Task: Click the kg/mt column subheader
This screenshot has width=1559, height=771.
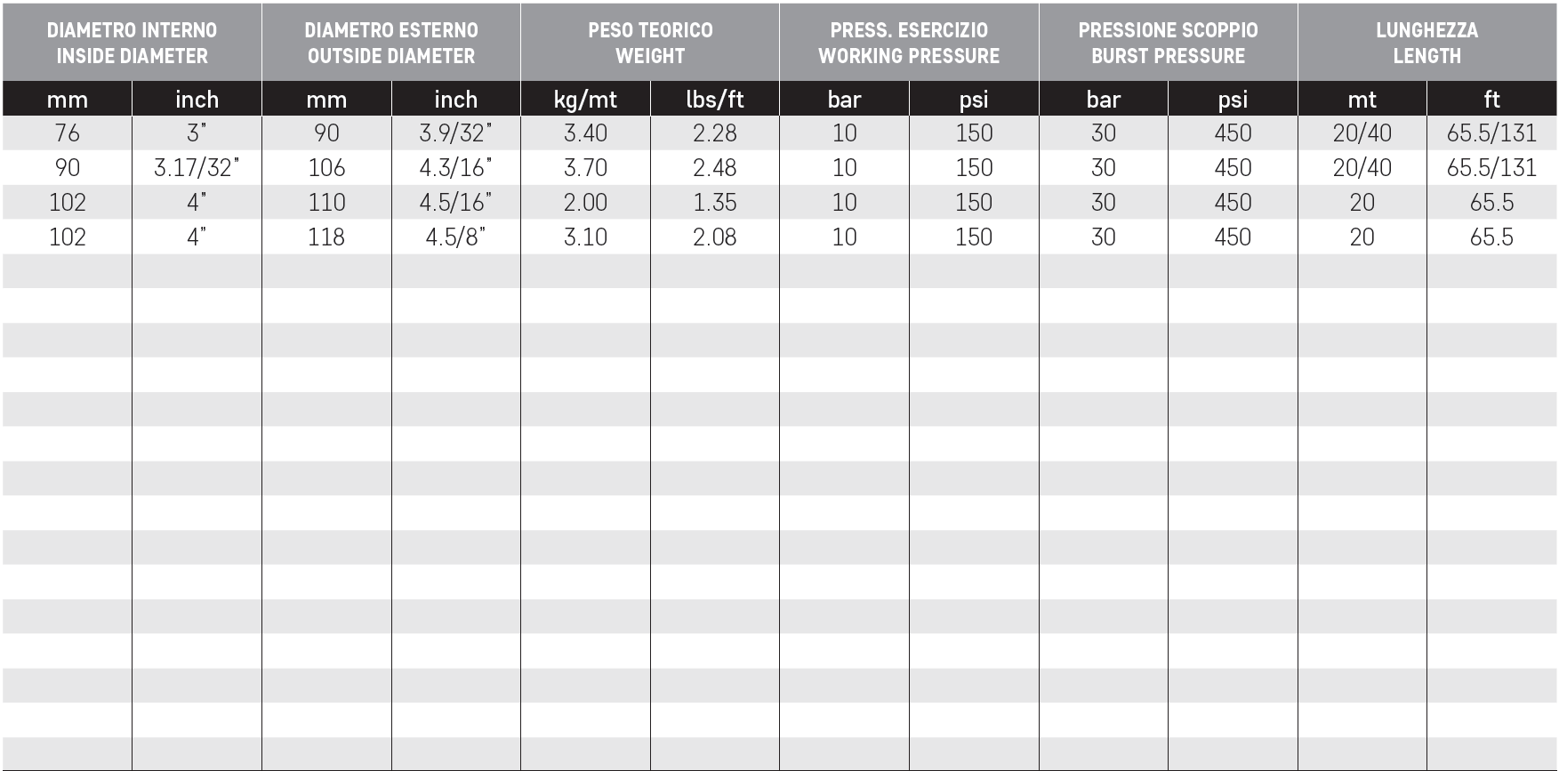Action: coord(585,99)
